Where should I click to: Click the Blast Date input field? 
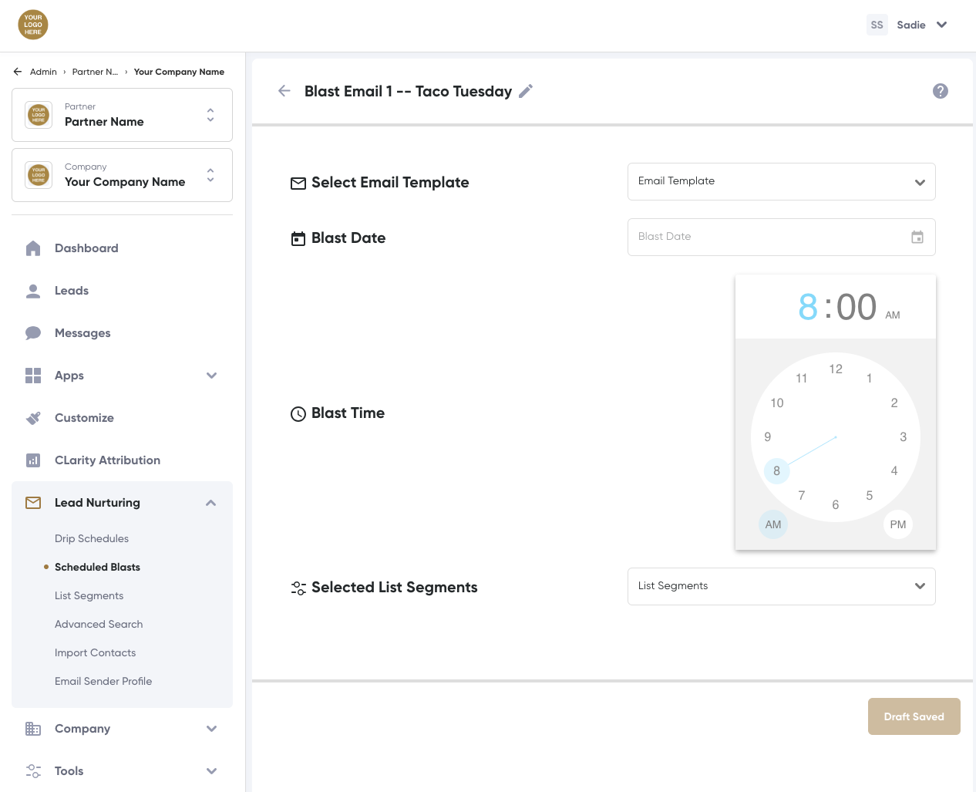point(782,238)
